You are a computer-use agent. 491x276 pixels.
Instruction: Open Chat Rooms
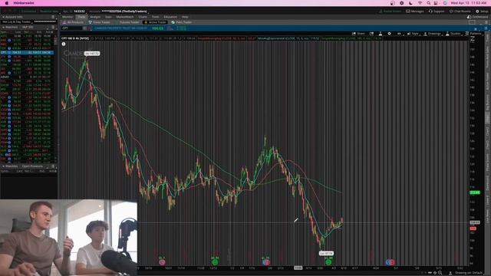coord(460,11)
